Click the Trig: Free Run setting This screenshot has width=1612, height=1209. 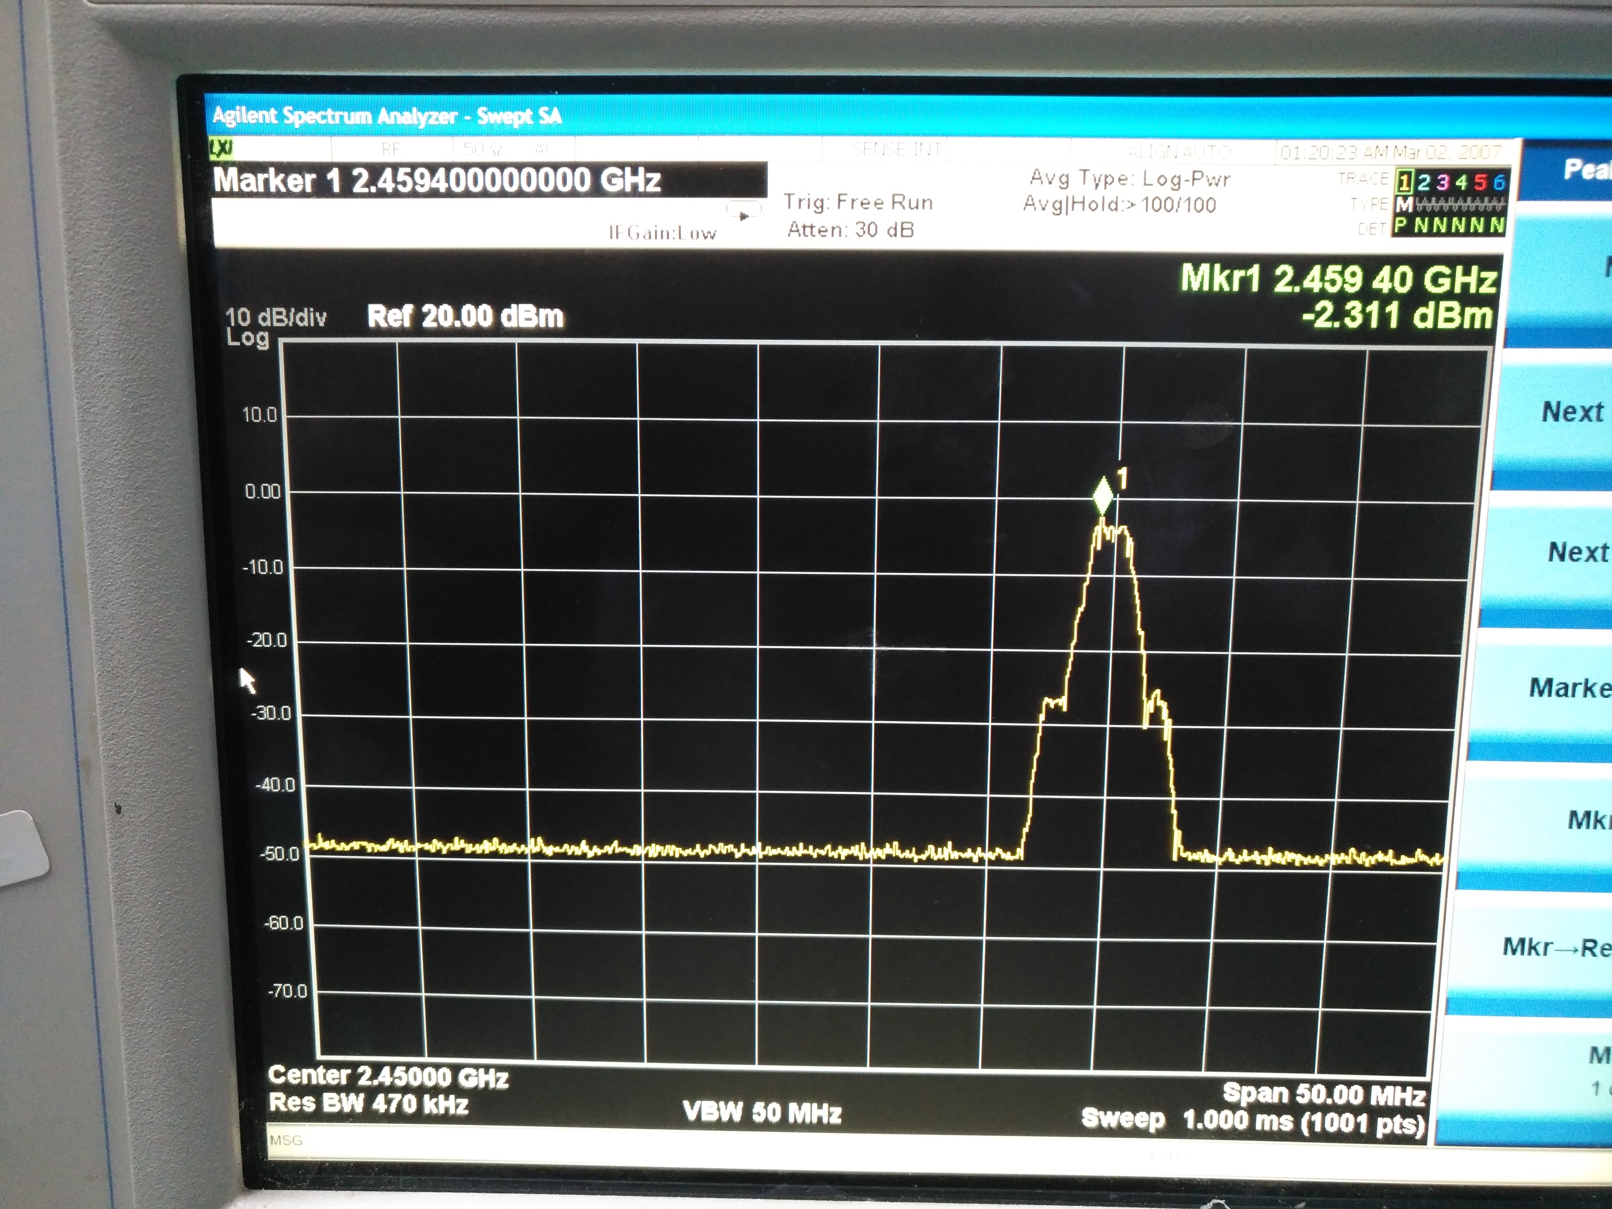coord(858,203)
